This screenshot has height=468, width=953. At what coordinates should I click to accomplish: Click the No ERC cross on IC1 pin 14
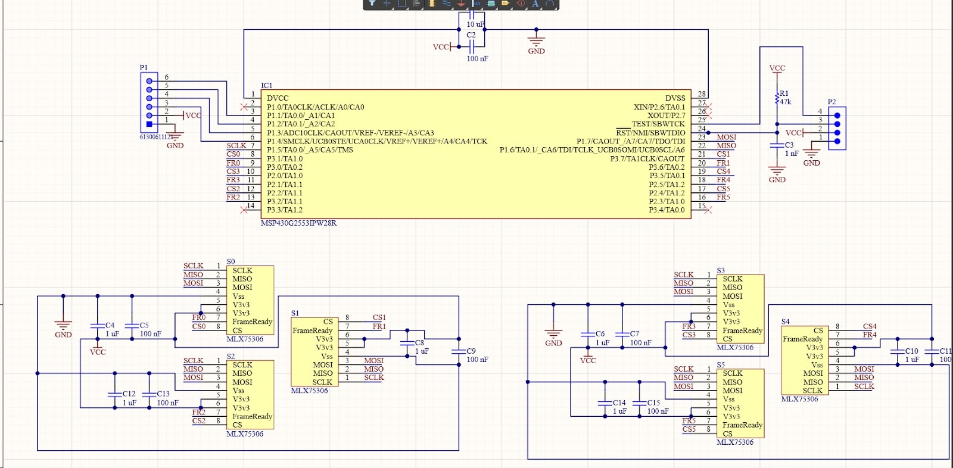point(244,210)
